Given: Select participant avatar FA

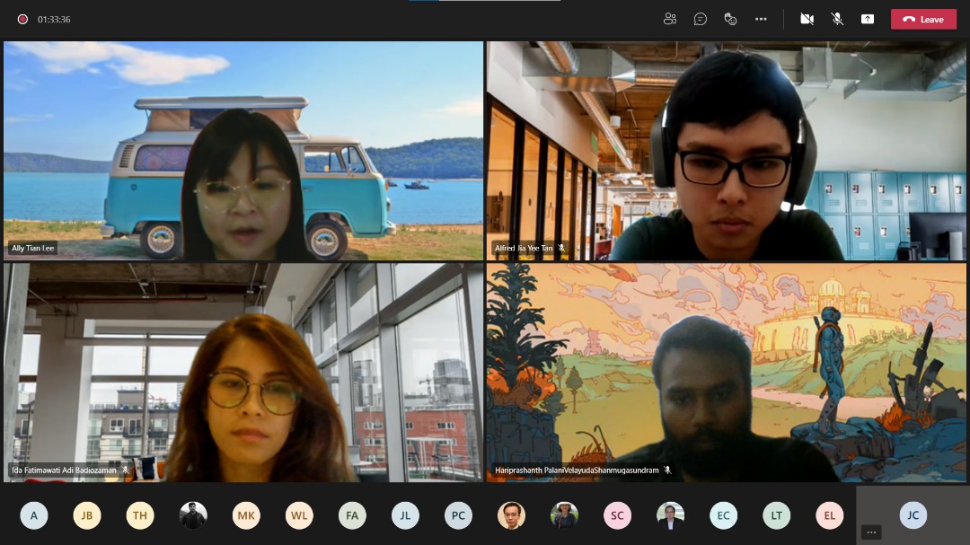Looking at the screenshot, I should [352, 515].
